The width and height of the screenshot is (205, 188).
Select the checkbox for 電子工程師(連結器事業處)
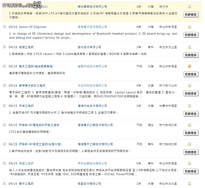(5, 66)
